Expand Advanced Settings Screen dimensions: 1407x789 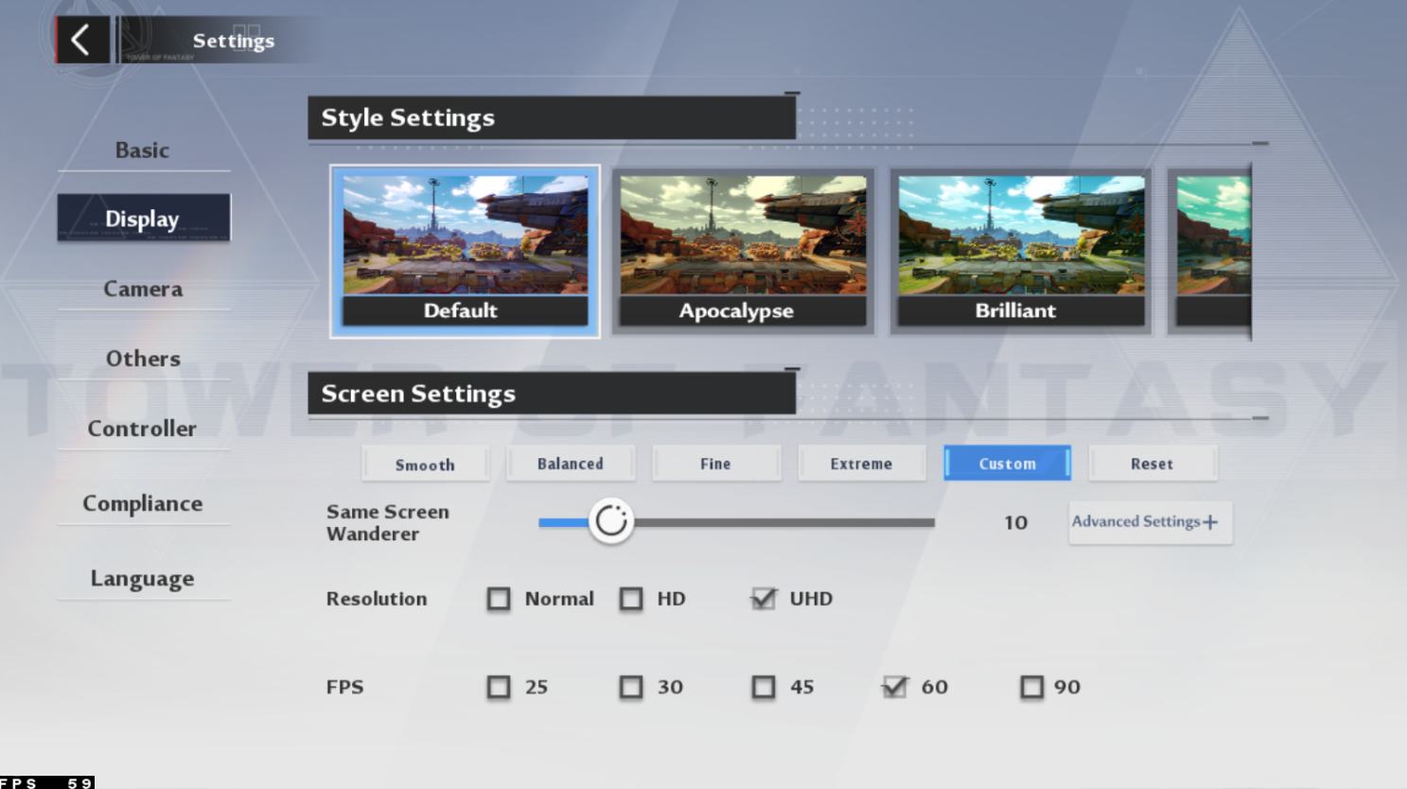(1151, 522)
